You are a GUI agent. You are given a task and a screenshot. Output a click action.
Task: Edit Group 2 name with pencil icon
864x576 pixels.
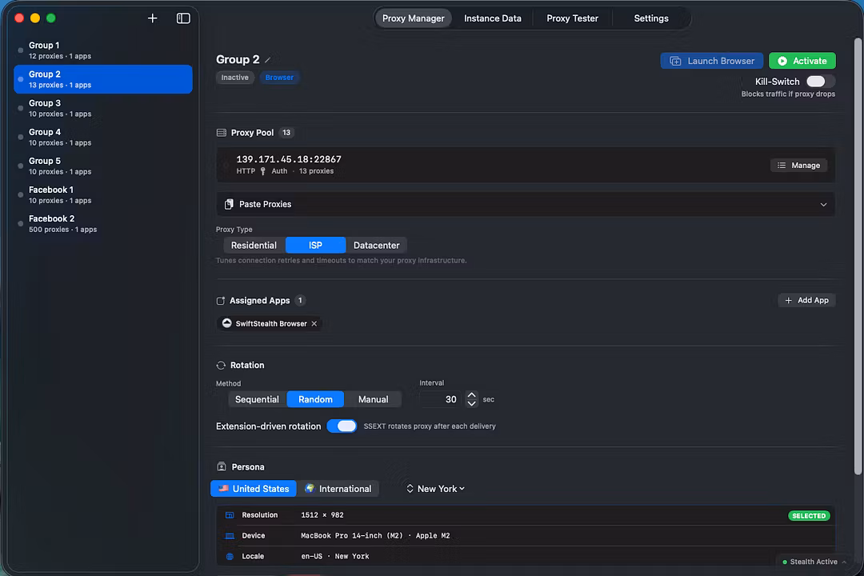click(x=268, y=59)
